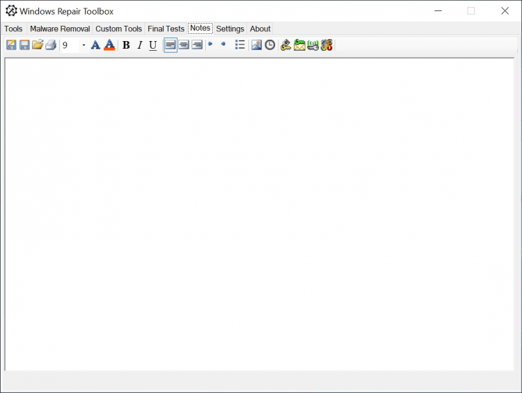
Task: Print the note using the printer icon
Action: [x=51, y=45]
